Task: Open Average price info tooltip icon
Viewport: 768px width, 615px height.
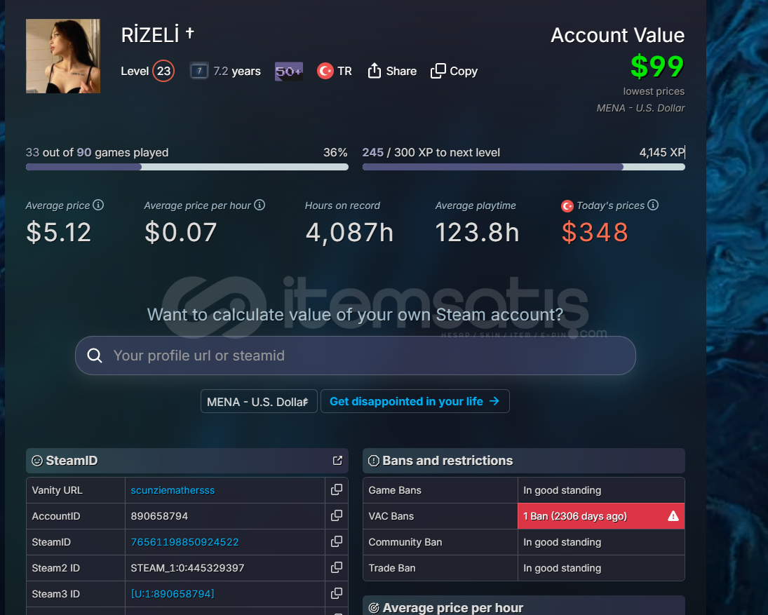Action: coord(98,205)
